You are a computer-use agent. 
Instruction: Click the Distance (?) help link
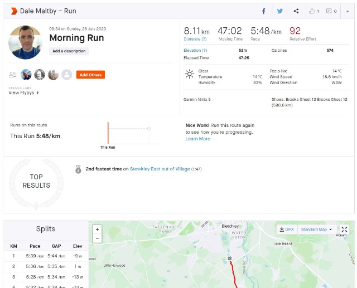[195, 39]
